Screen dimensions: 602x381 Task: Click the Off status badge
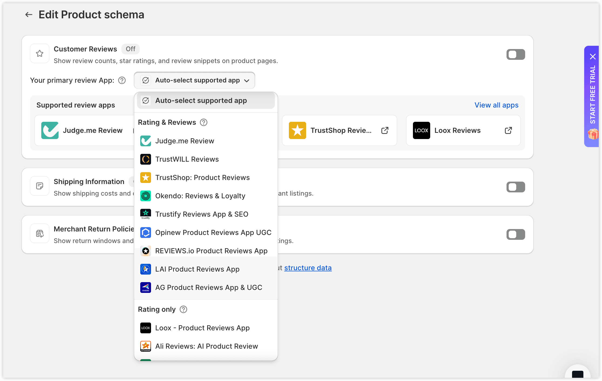(x=131, y=49)
